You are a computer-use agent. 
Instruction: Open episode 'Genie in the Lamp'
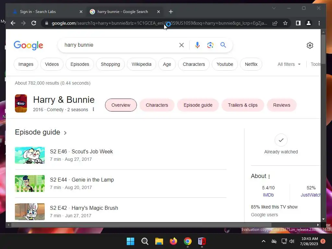click(93, 180)
